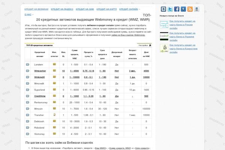225x150 pixels.
Task: Click the Robolend name in the table
Action: (x=39, y=128)
